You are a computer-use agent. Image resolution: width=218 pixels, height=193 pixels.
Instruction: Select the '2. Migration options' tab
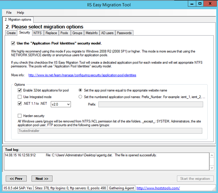click(18, 19)
